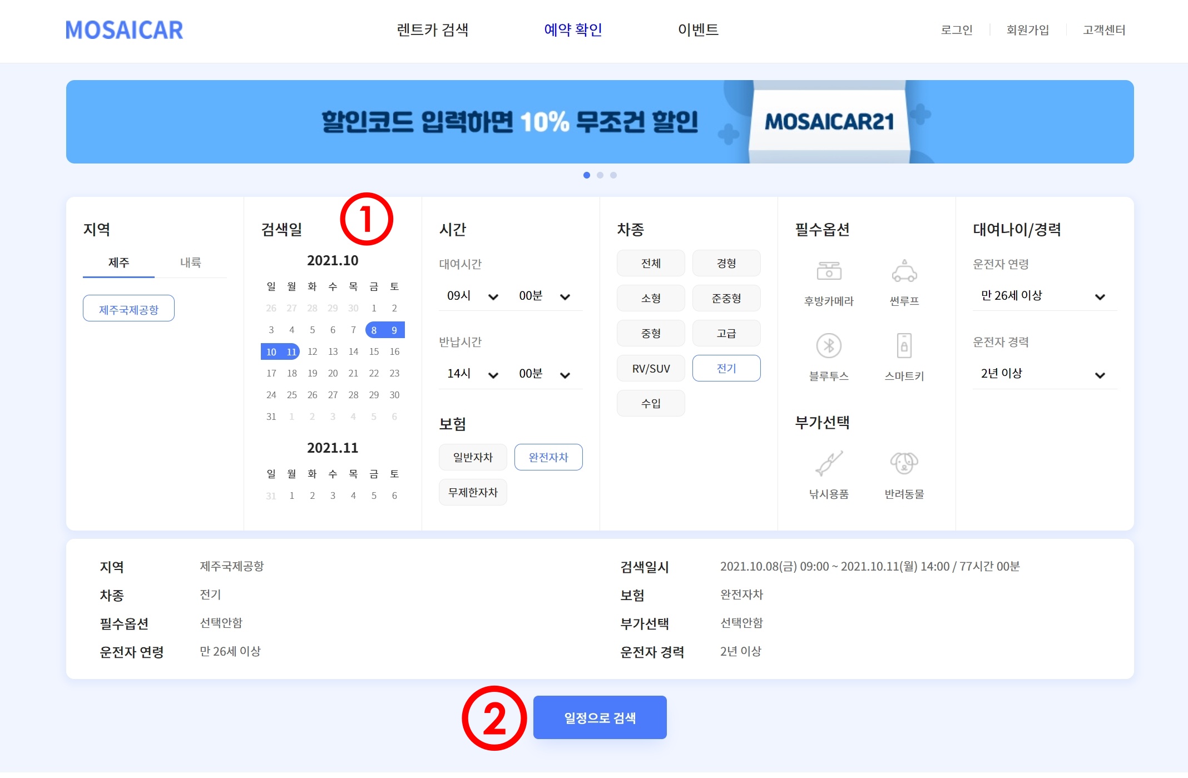Open the 회원가입 signup link

coord(1027,30)
